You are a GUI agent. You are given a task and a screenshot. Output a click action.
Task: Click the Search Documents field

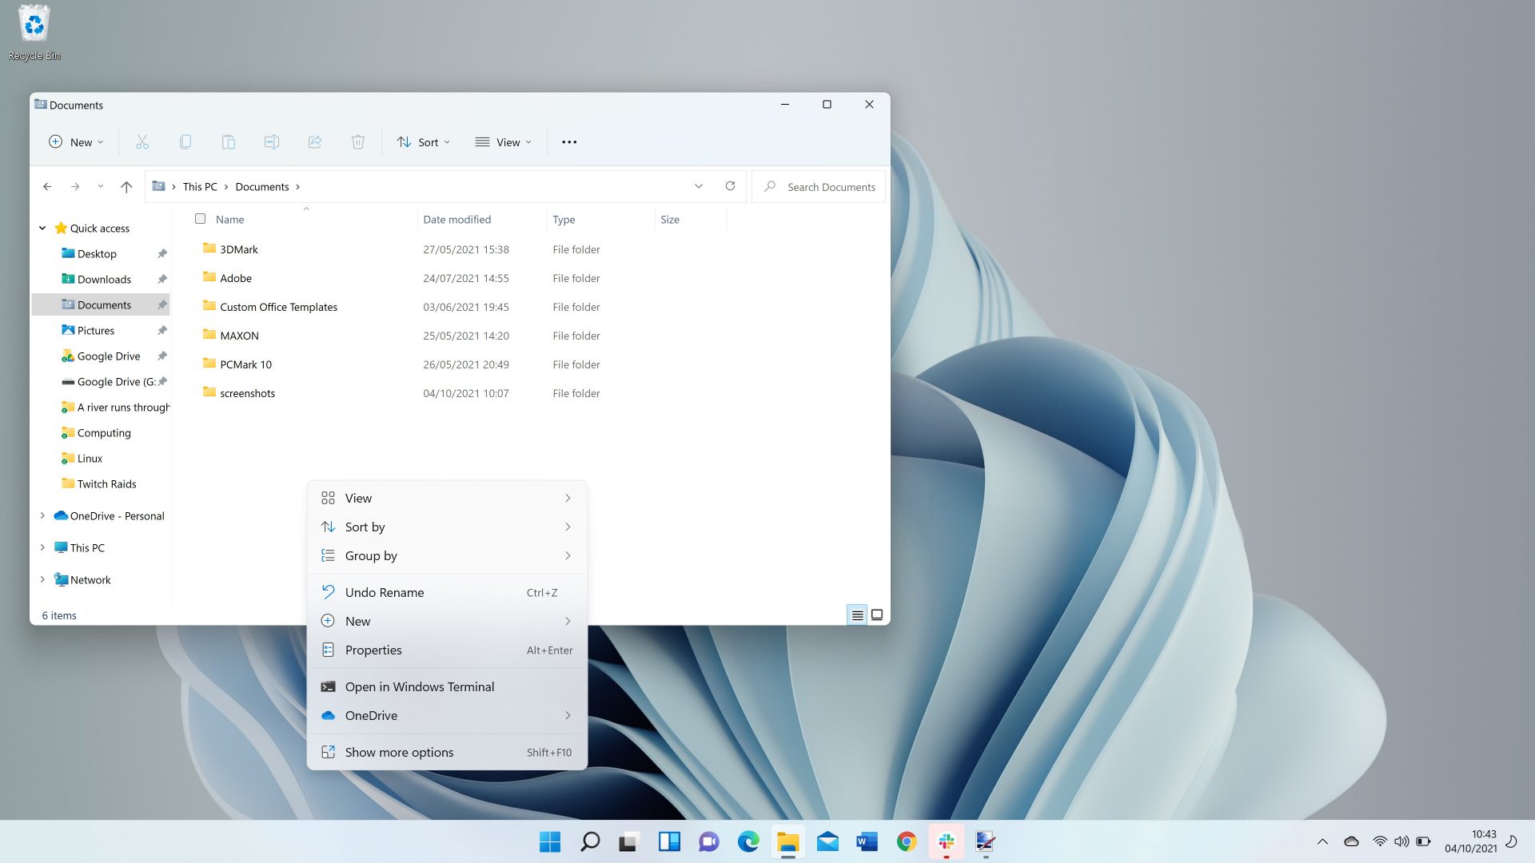[831, 186]
